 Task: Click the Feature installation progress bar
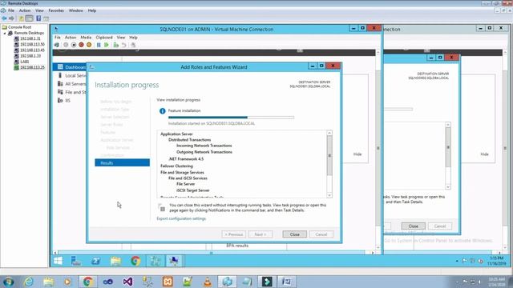231,118
